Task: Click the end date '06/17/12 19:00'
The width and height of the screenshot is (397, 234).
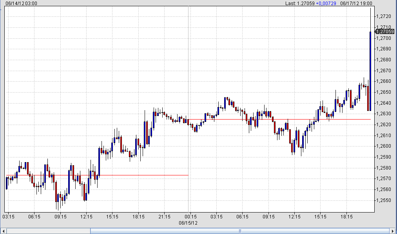Action: [356, 3]
